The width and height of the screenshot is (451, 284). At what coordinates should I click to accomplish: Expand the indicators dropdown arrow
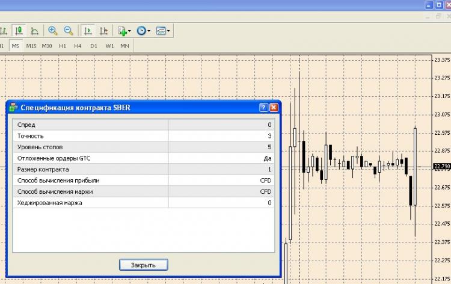point(129,31)
